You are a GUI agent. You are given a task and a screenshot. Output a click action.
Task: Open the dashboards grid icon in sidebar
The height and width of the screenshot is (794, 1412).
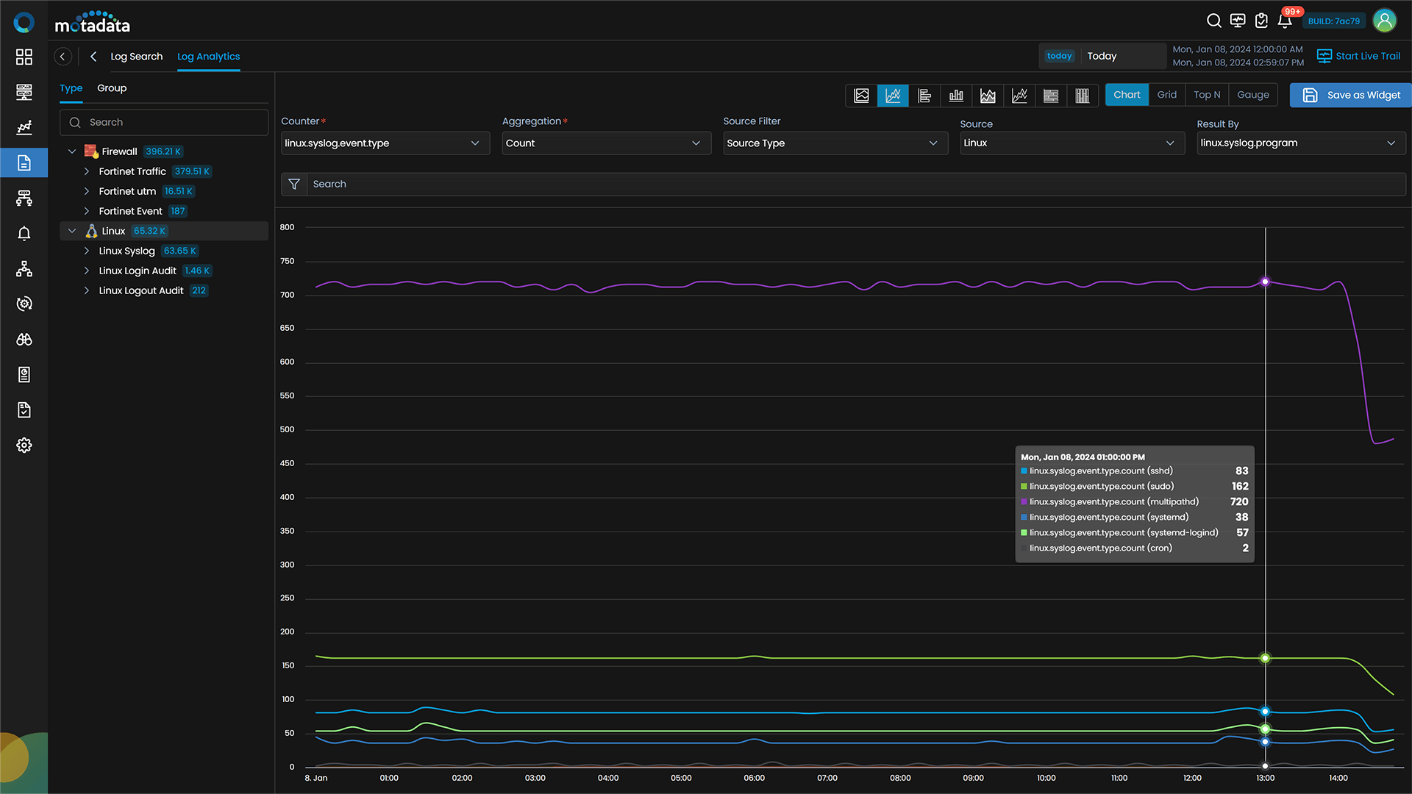(24, 57)
